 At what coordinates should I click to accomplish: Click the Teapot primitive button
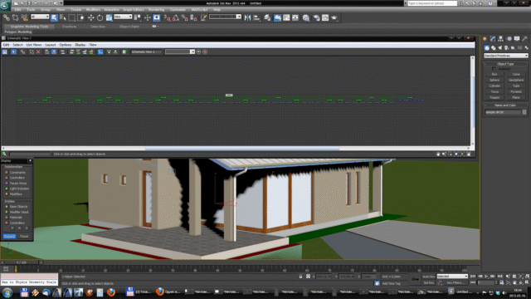click(x=494, y=97)
